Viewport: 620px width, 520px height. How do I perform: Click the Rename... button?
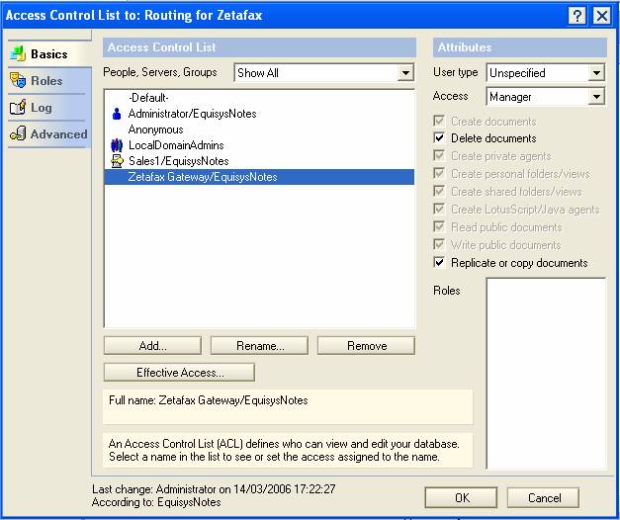tap(259, 346)
